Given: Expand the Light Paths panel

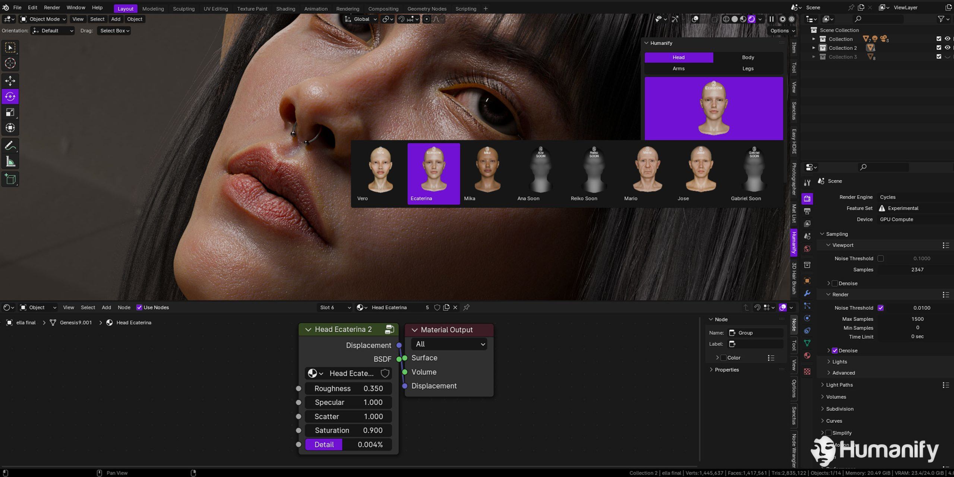Looking at the screenshot, I should click(x=839, y=385).
